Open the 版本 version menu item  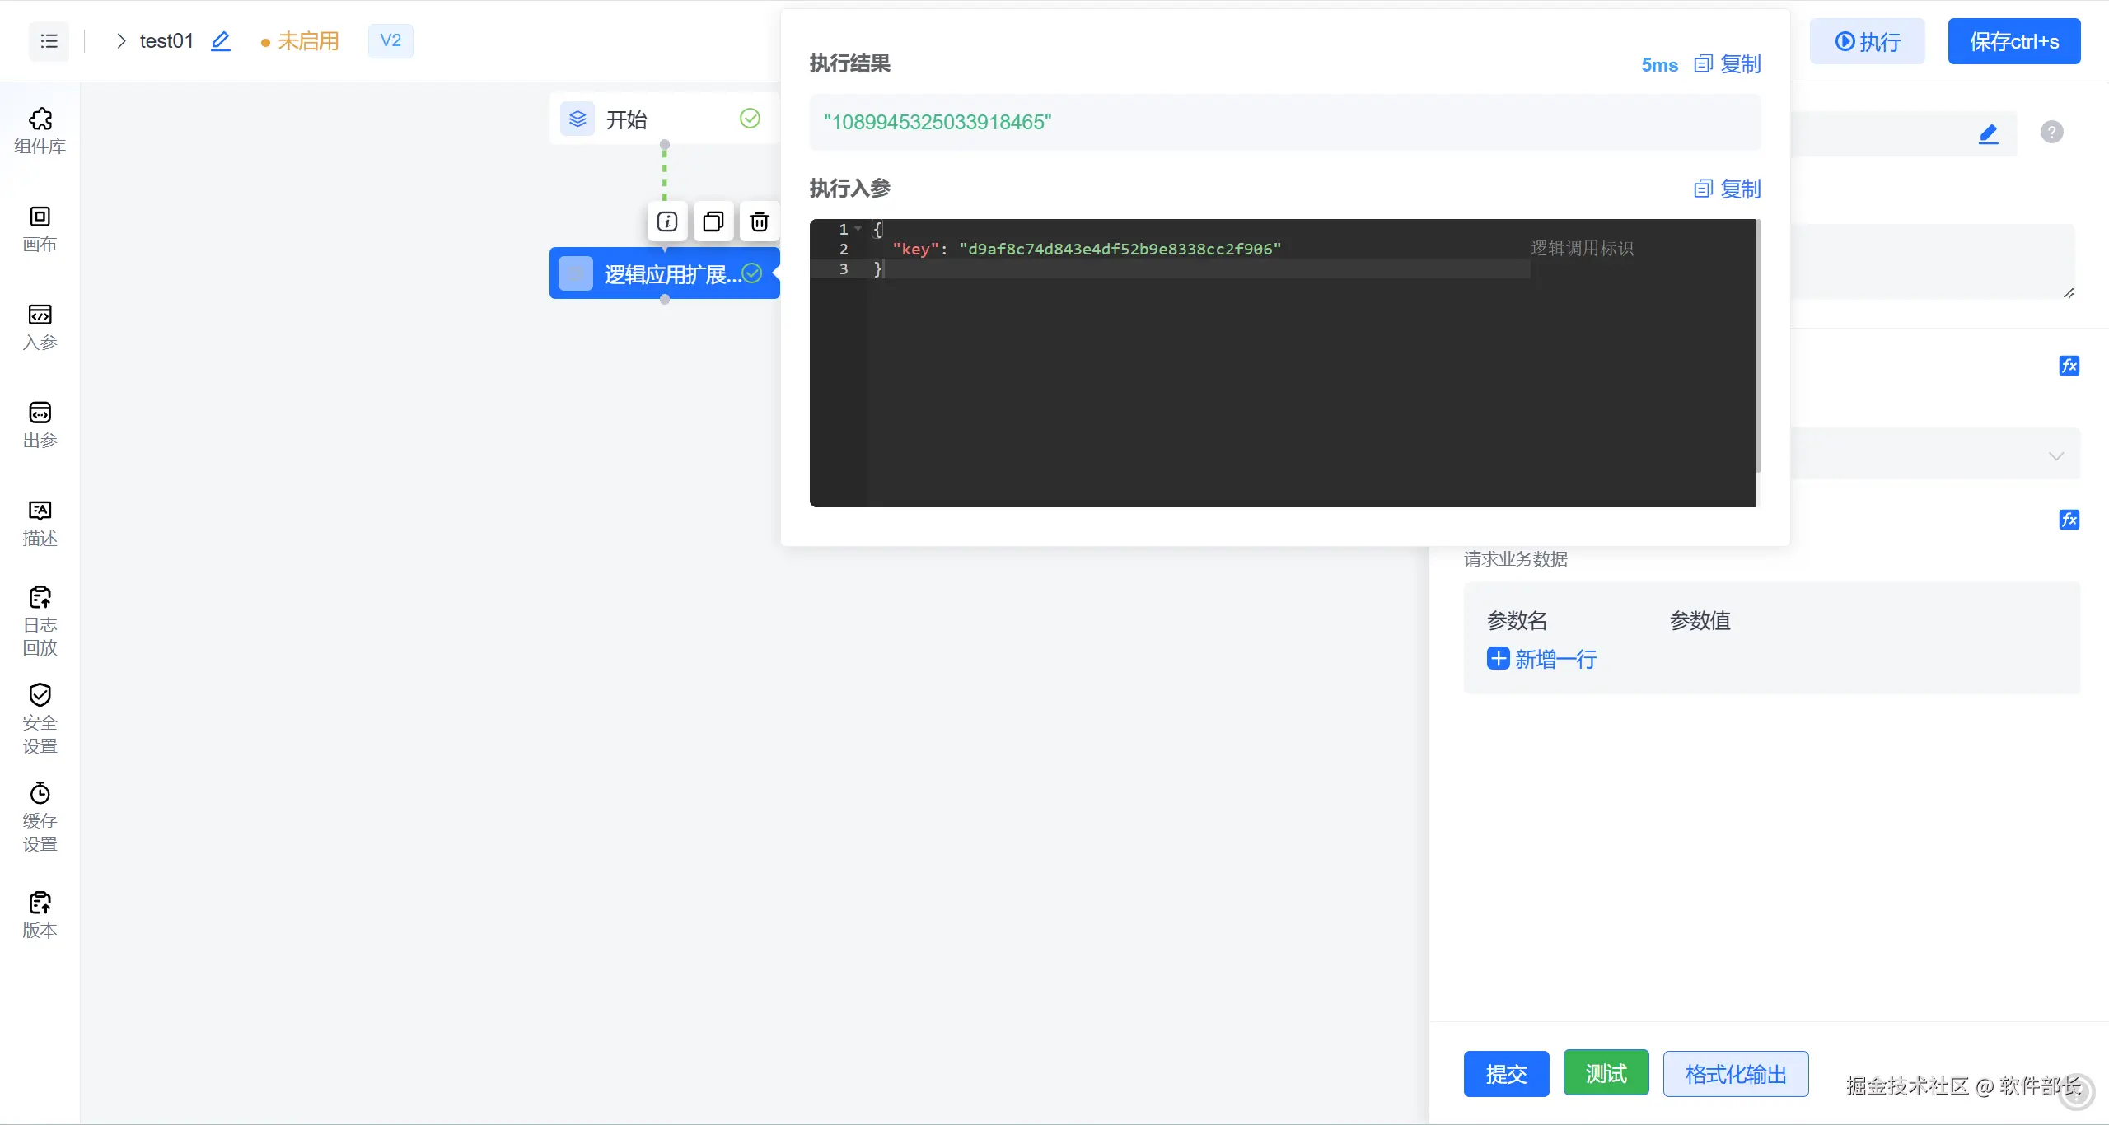click(40, 915)
